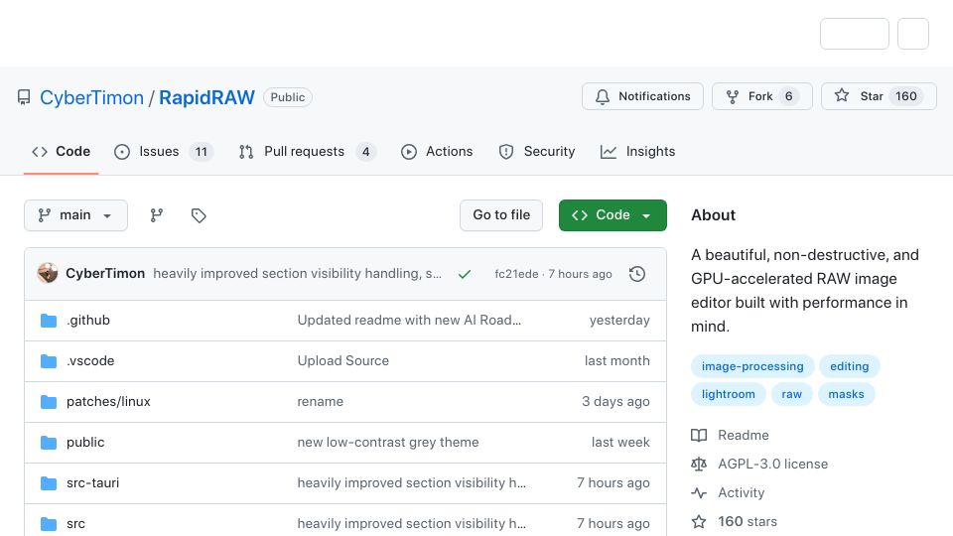
Task: Click the masks topic tag
Action: [846, 394]
